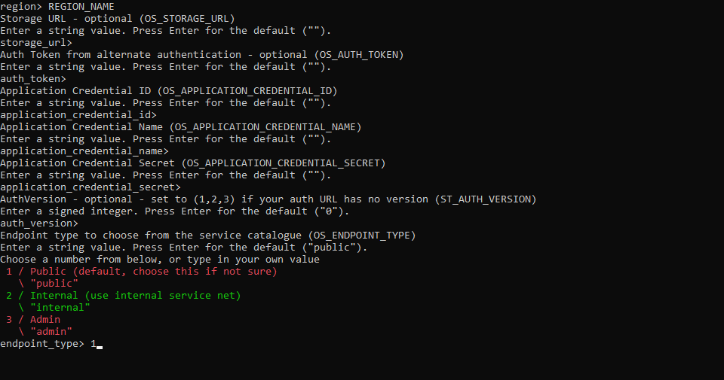Click the auth_version> prompt line
The height and width of the screenshot is (380, 724).
(x=39, y=223)
